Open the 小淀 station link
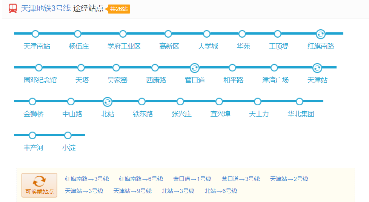Image resolution: width=369 pixels, height=202 pixels. (x=69, y=148)
